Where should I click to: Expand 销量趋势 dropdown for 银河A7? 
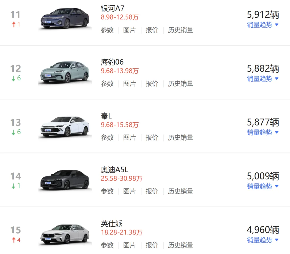pyautogui.click(x=263, y=25)
